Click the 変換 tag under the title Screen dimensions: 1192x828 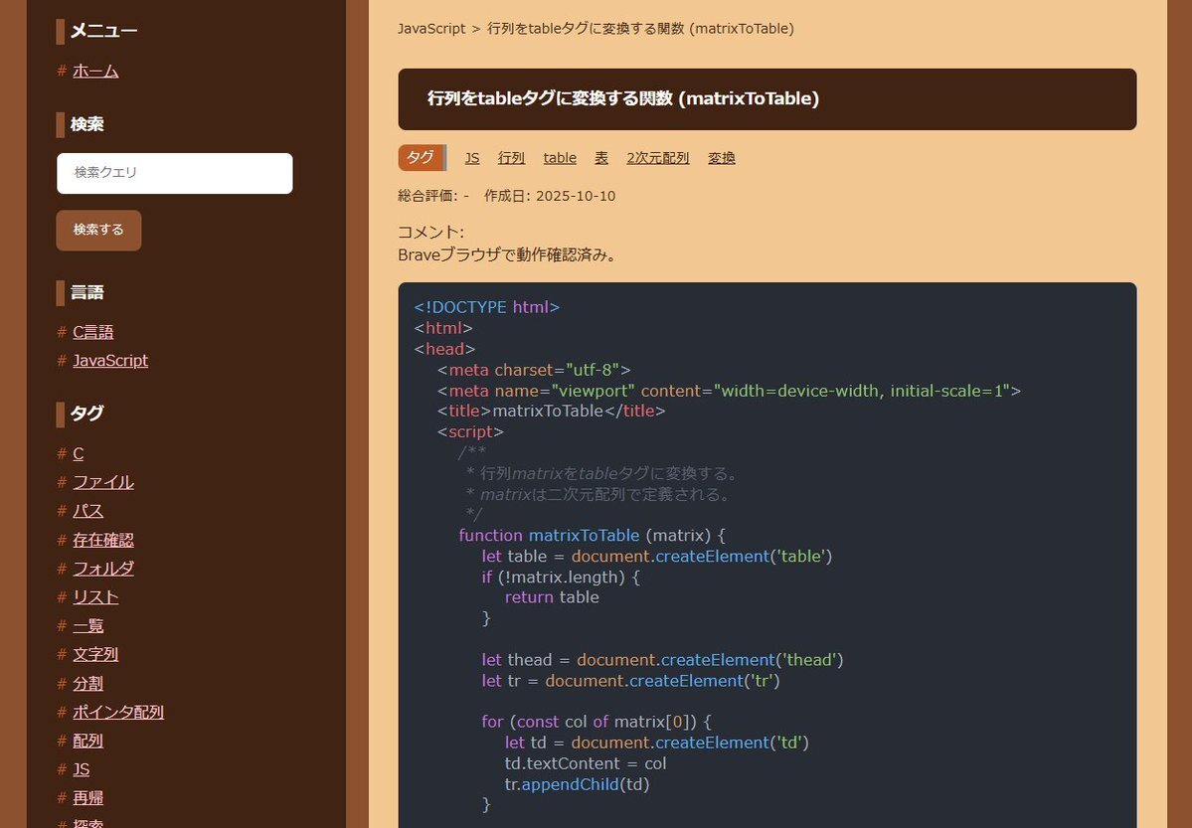pyautogui.click(x=721, y=158)
